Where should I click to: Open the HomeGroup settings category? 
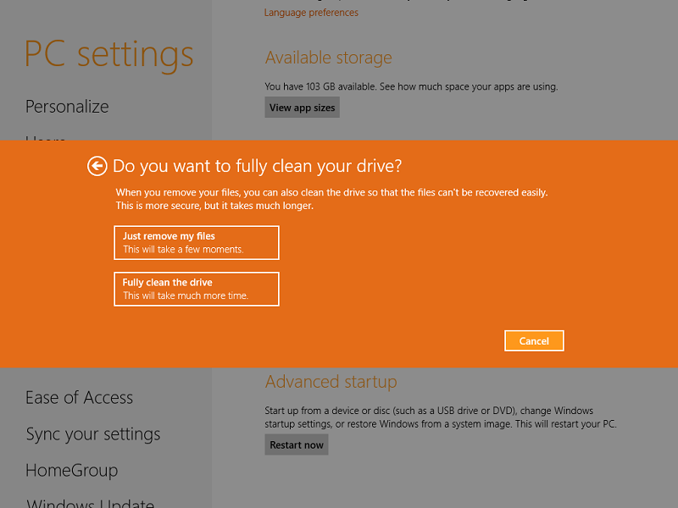[x=71, y=470]
